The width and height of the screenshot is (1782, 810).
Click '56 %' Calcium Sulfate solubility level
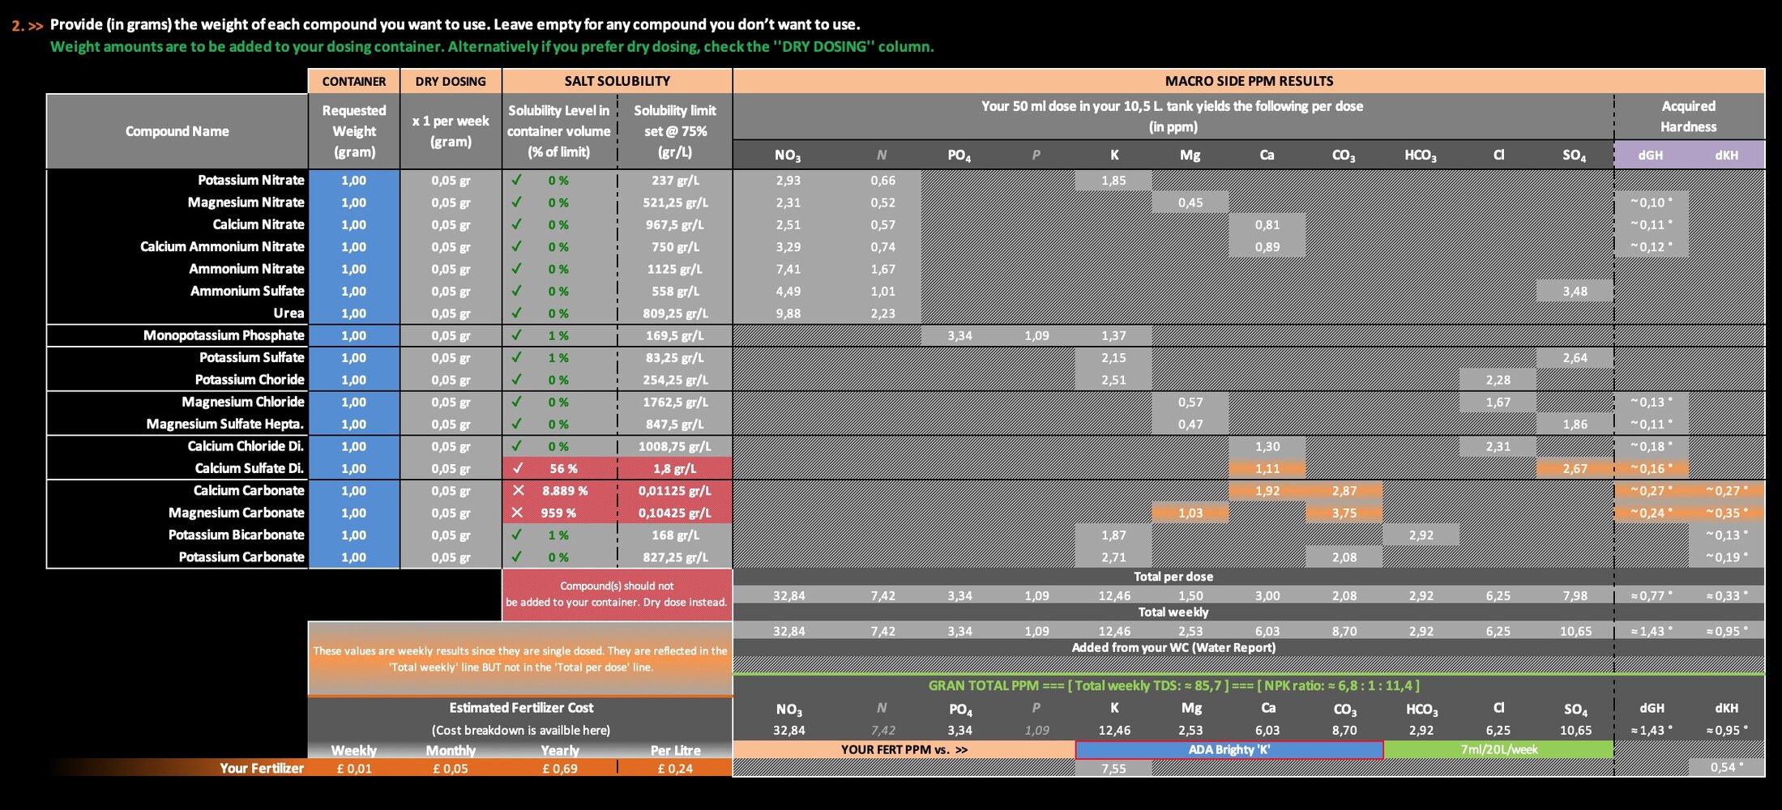[x=563, y=469]
